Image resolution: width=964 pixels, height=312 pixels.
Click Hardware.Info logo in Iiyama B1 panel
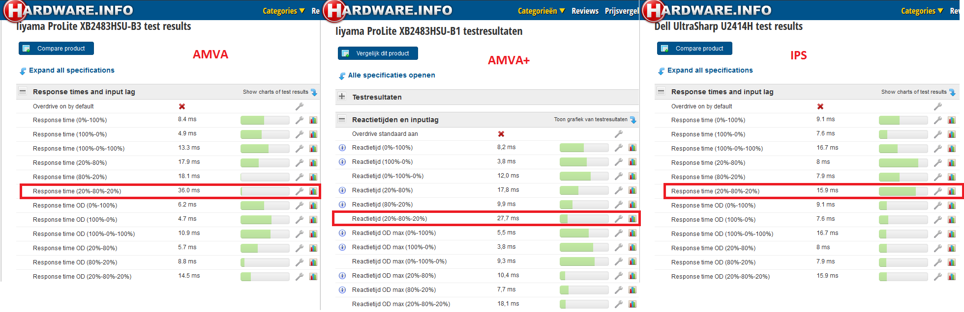[388, 10]
